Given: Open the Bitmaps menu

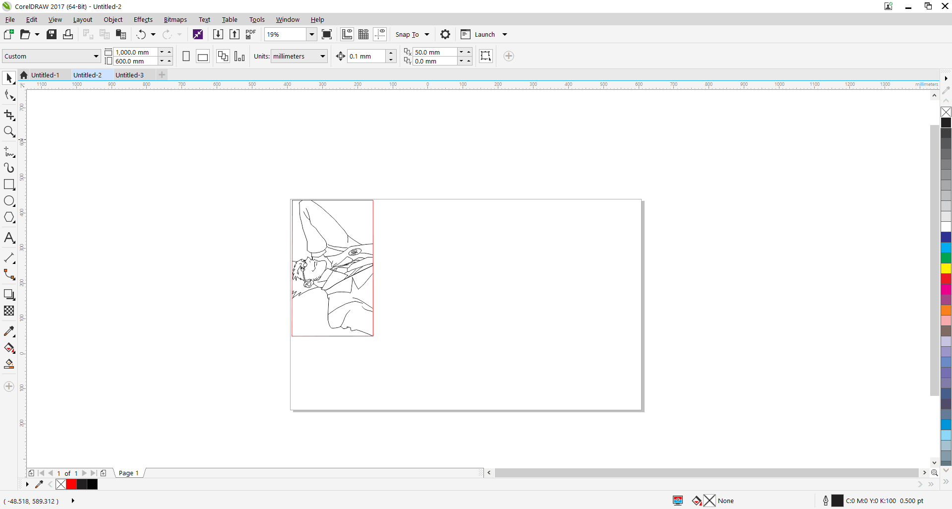Looking at the screenshot, I should coord(176,19).
